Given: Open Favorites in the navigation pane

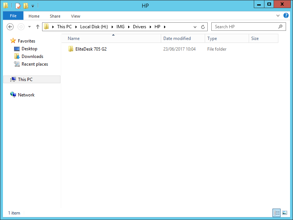Looking at the screenshot, I should [26, 41].
